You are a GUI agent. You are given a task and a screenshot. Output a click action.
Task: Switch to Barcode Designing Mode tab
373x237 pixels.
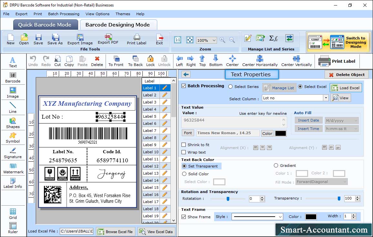point(118,25)
